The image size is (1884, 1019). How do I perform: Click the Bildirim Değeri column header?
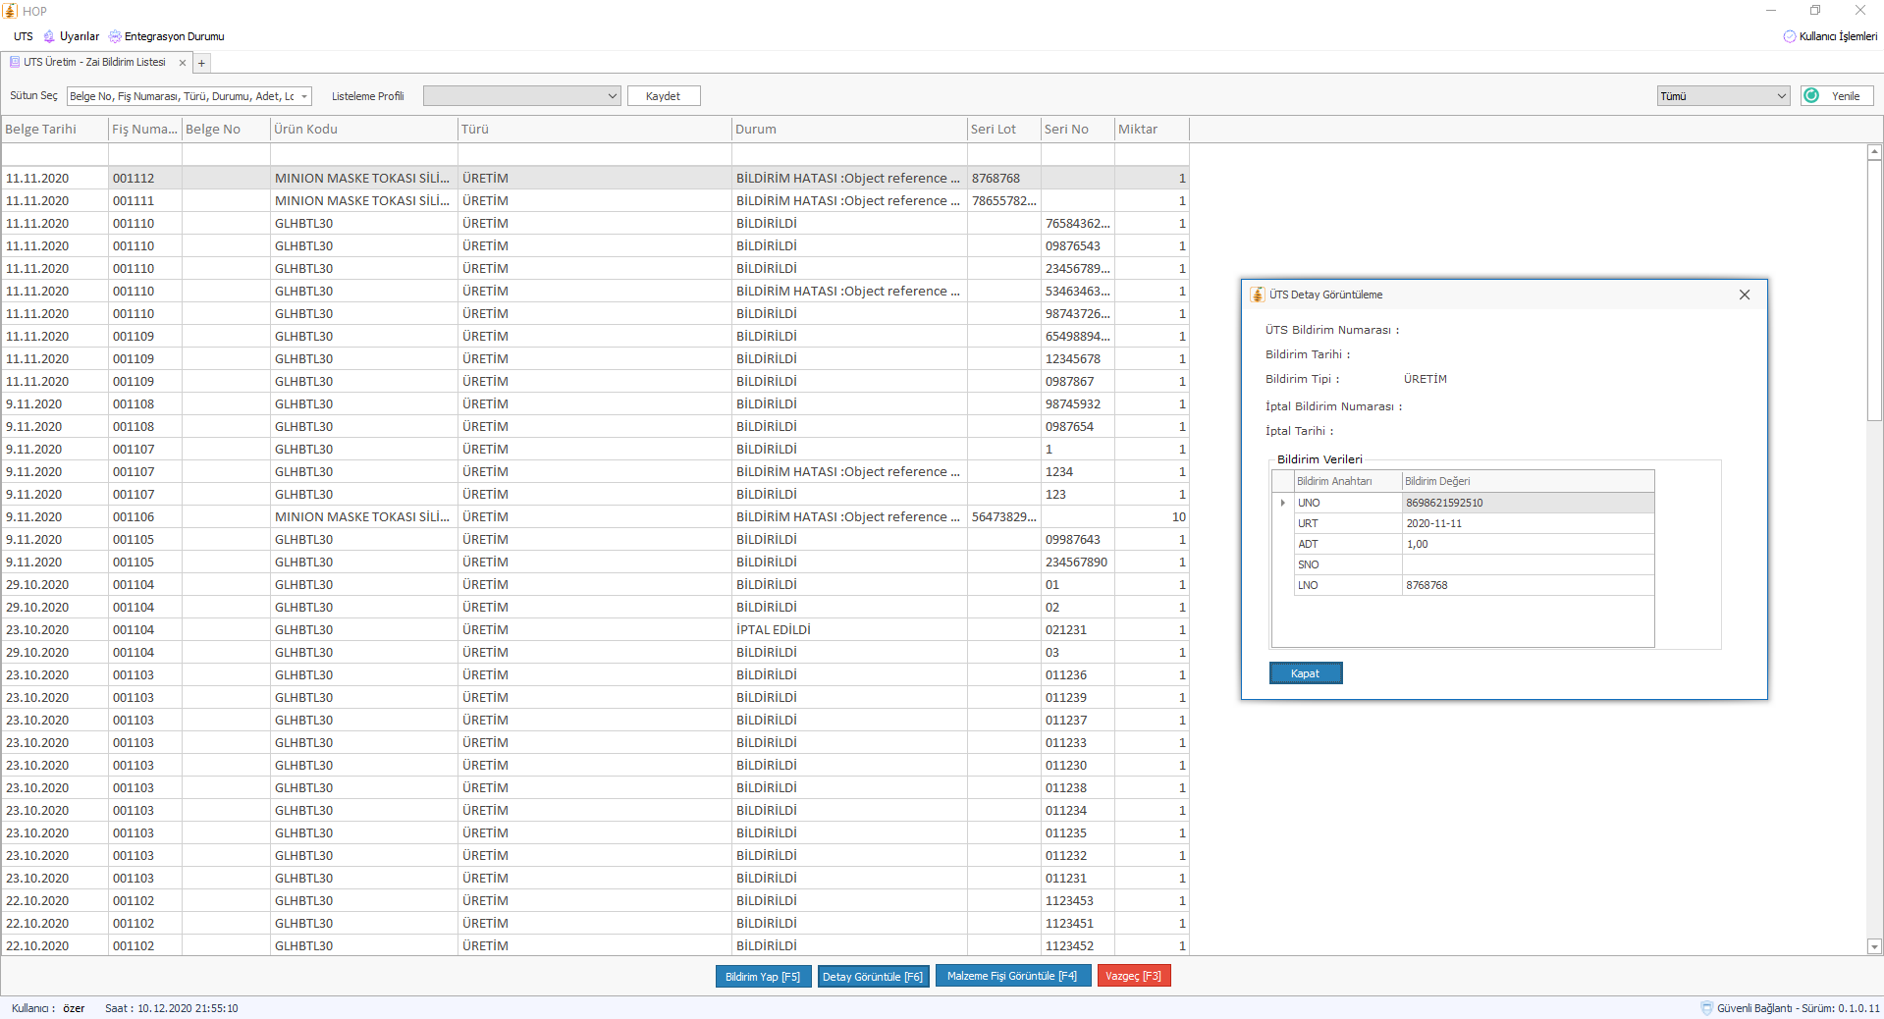click(1528, 481)
